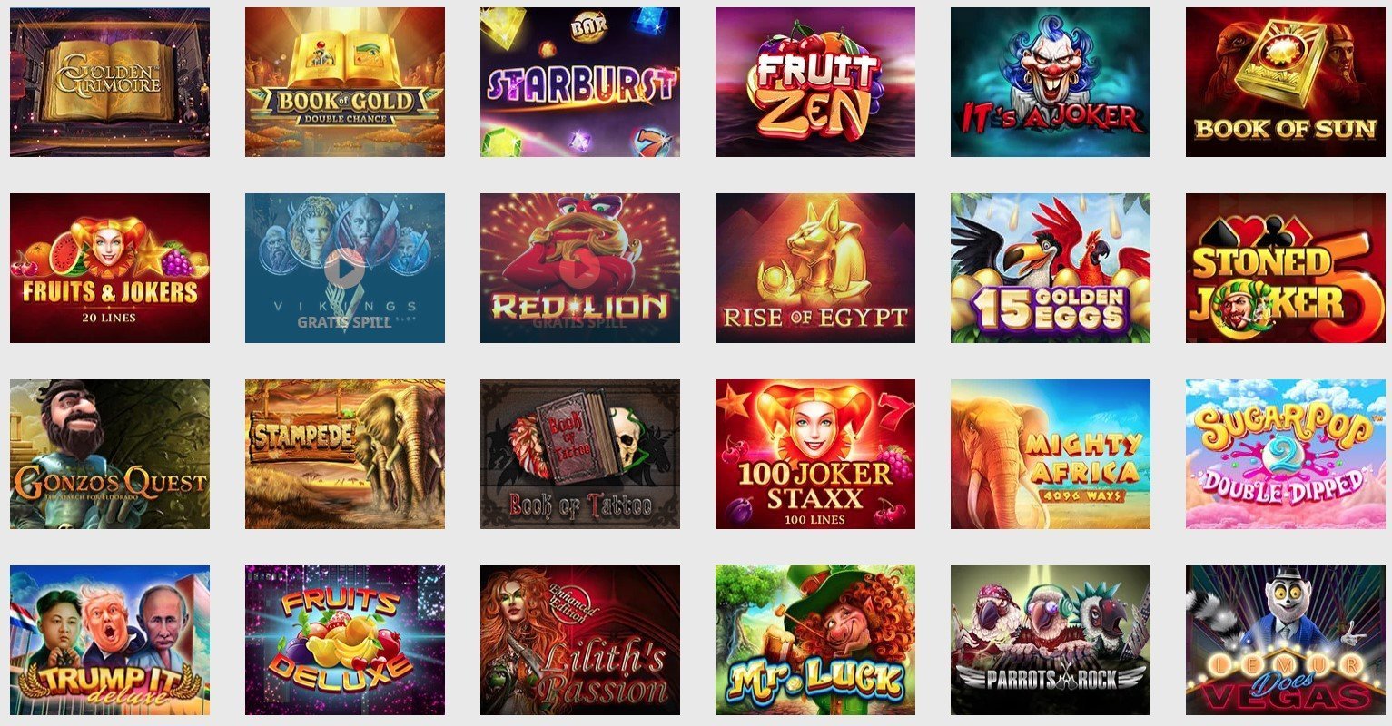This screenshot has width=1392, height=726.
Task: Launch the Starburst slot game
Action: [x=580, y=82]
